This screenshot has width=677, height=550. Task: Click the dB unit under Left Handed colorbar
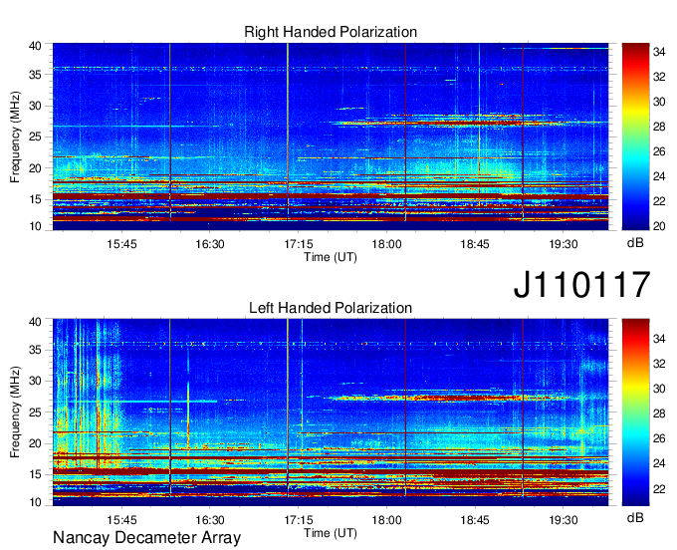pos(635,517)
